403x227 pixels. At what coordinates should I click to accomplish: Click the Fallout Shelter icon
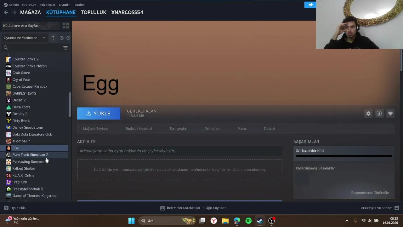pos(9,168)
